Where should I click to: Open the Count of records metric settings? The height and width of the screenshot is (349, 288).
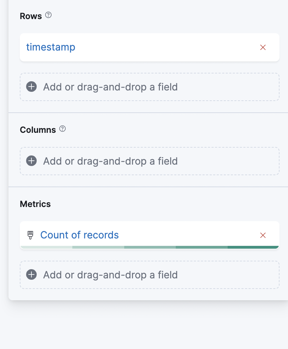(79, 235)
